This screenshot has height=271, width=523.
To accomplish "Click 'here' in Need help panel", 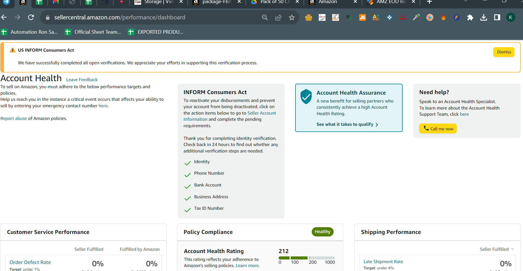I will pos(464,114).
